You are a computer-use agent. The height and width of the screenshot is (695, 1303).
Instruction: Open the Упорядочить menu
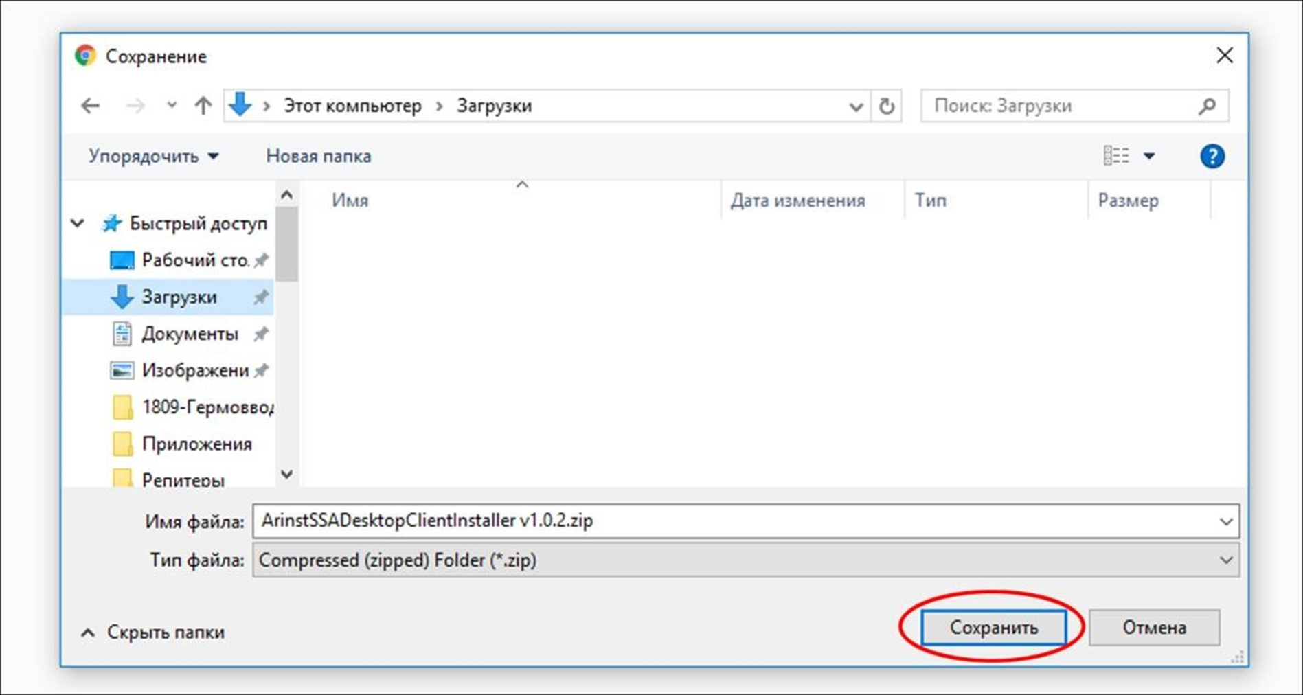pyautogui.click(x=152, y=157)
